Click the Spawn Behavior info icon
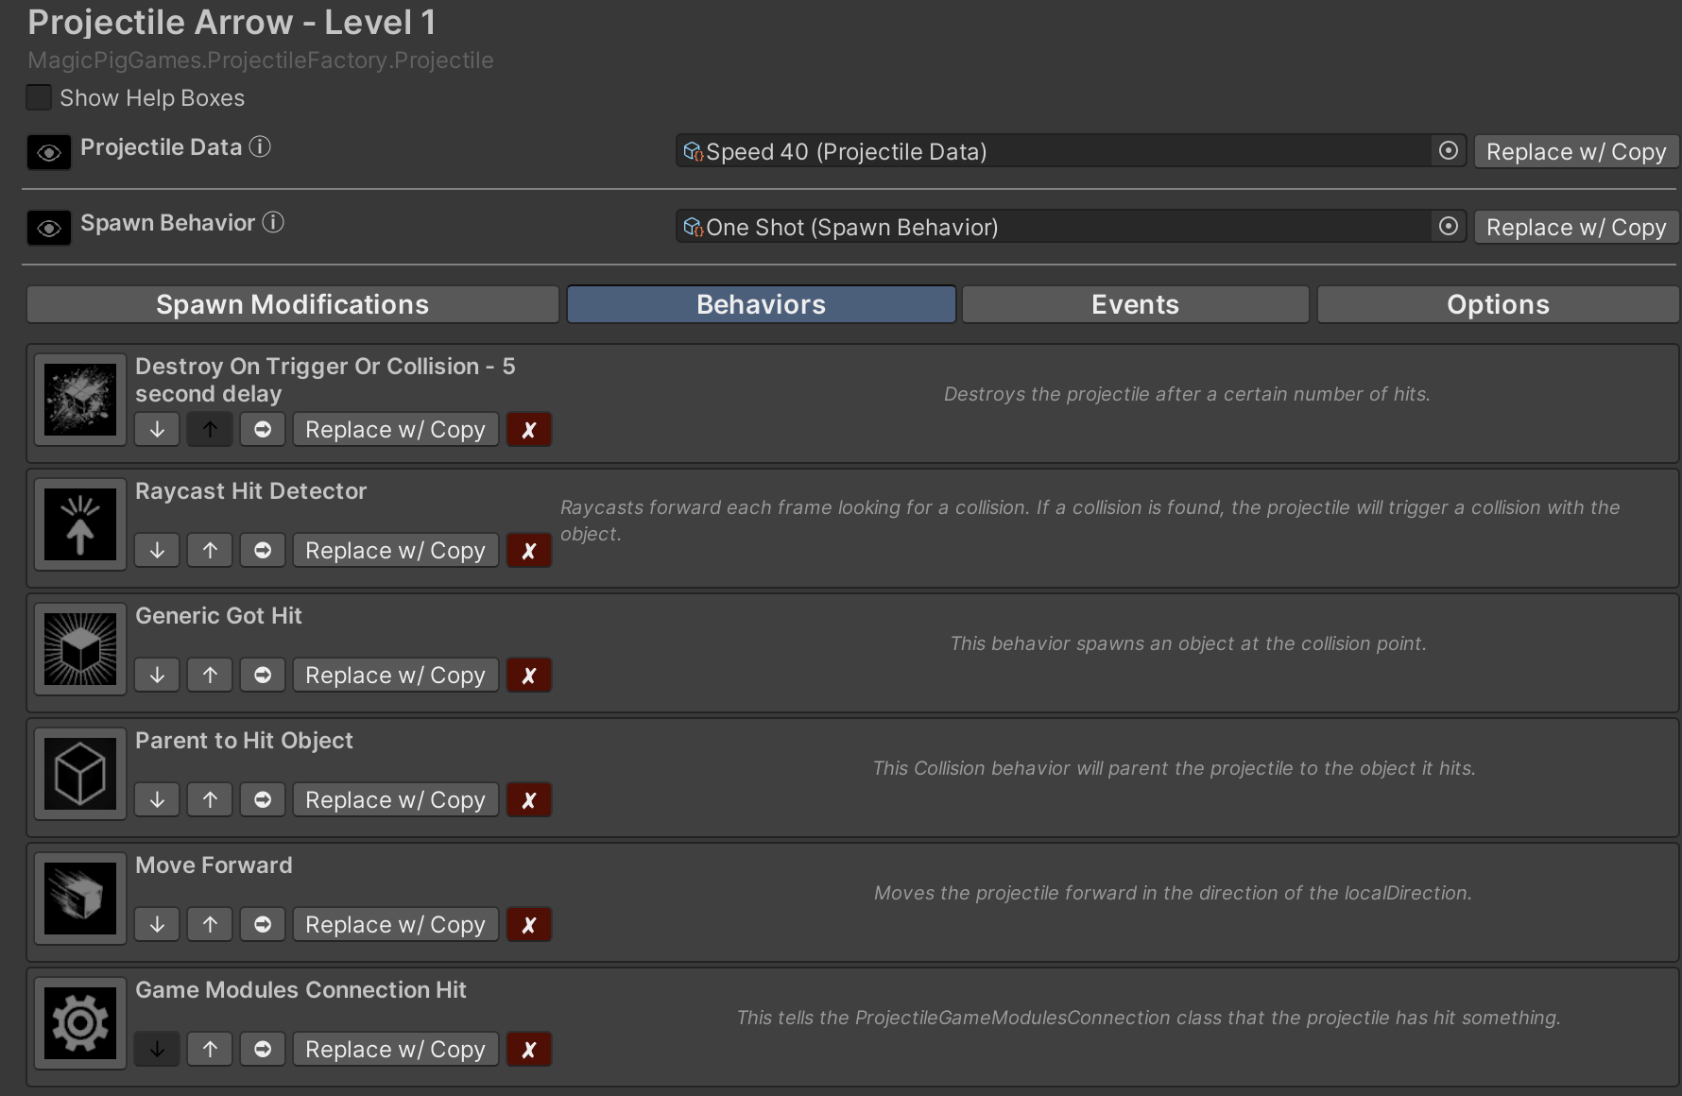The width and height of the screenshot is (1682, 1096). pyautogui.click(x=273, y=223)
